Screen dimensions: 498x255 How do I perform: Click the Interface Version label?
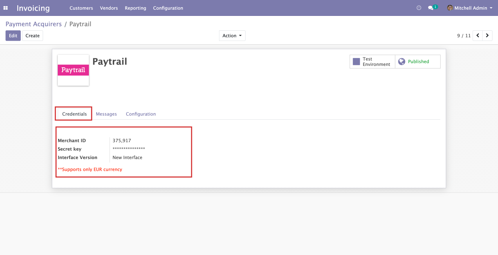(x=77, y=157)
